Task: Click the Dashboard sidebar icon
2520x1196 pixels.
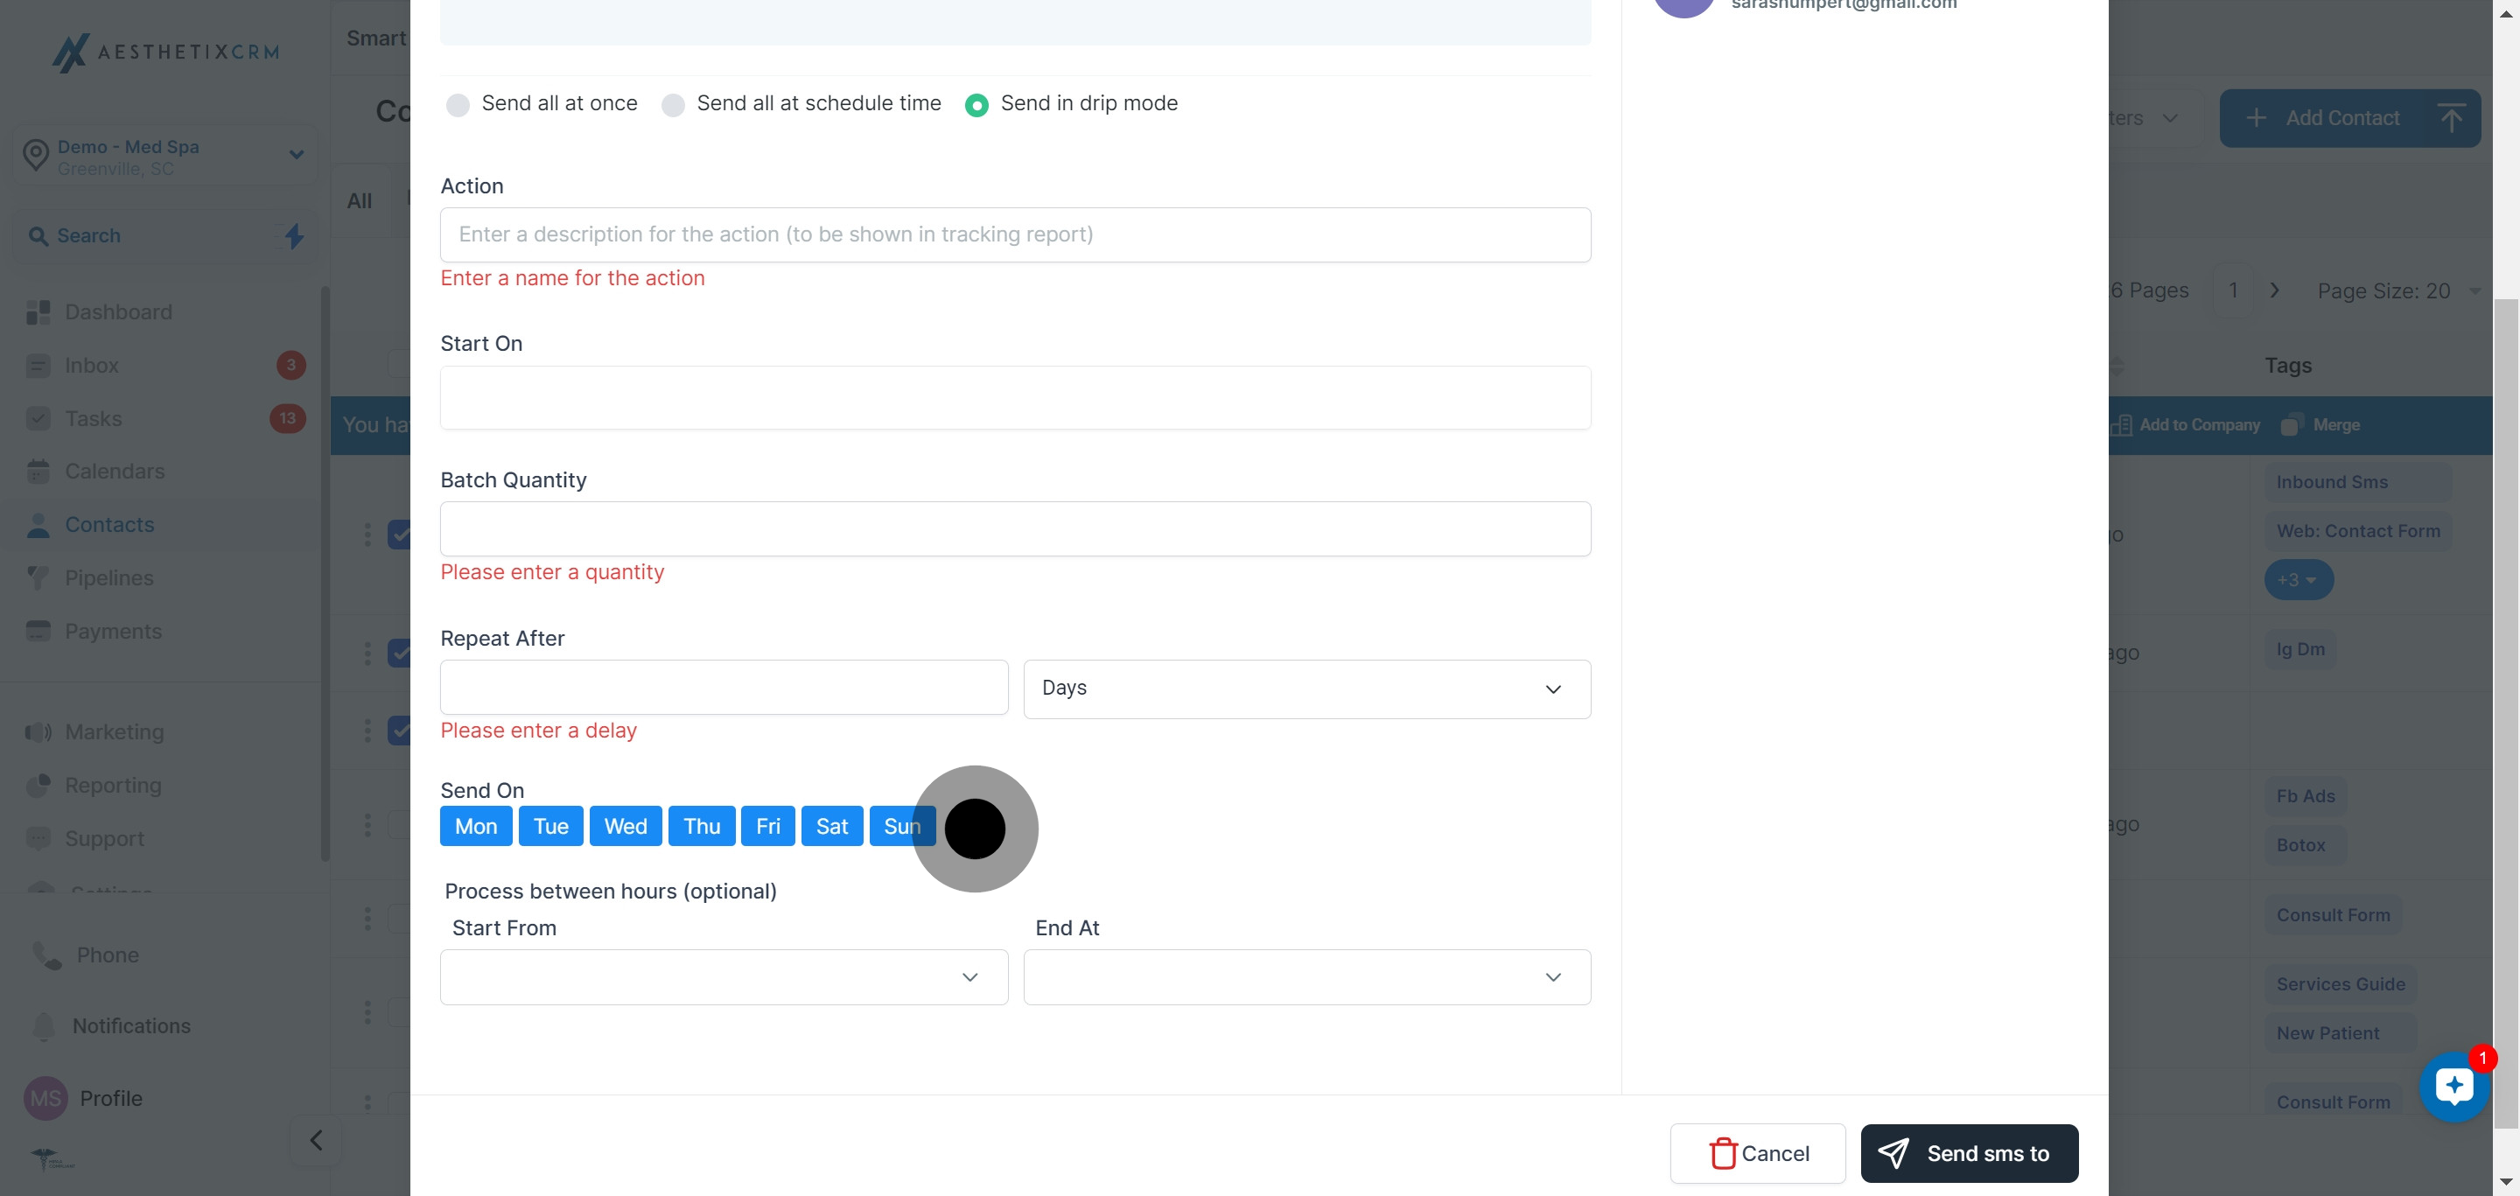Action: (38, 312)
